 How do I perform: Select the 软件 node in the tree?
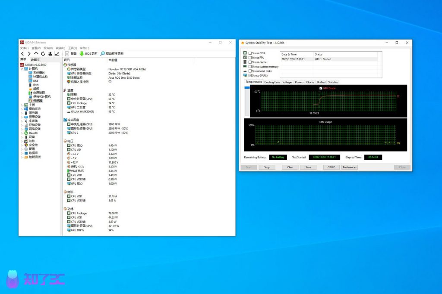click(x=30, y=141)
